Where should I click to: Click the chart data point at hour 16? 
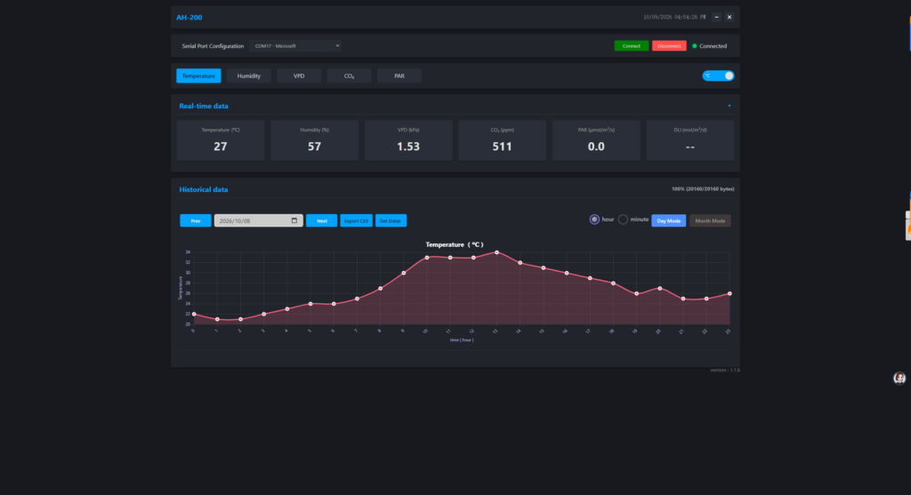(x=567, y=273)
